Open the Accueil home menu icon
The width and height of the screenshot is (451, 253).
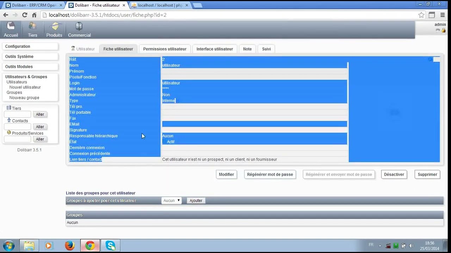click(11, 26)
